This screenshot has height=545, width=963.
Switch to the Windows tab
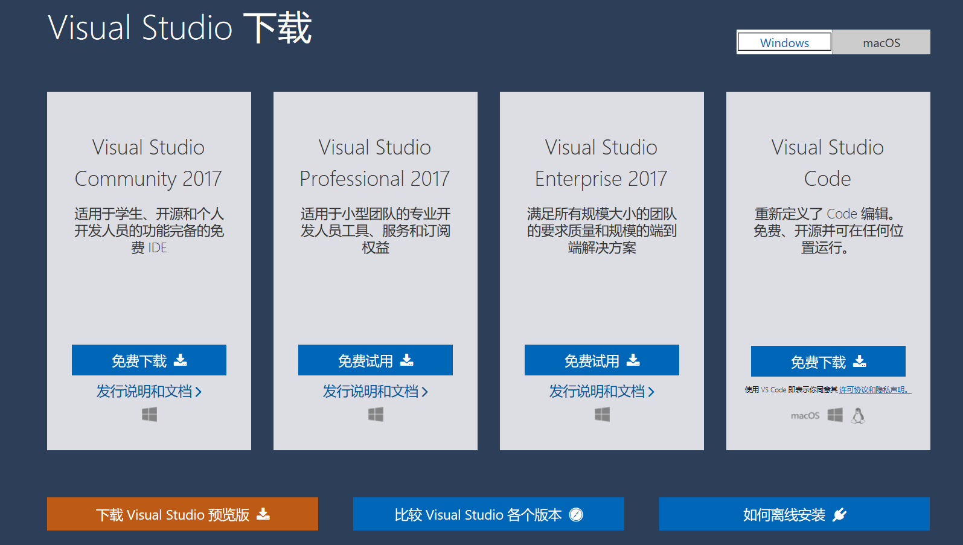(784, 42)
